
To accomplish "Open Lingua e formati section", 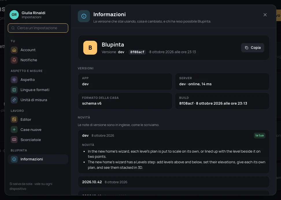I will click(38, 90).
